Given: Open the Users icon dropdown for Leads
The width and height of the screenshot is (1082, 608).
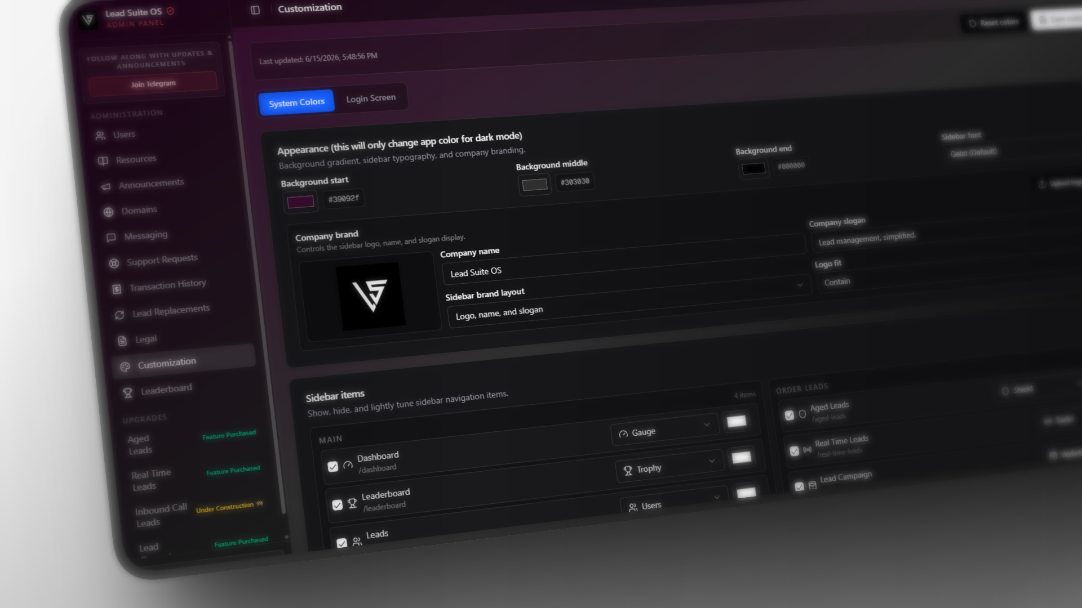Looking at the screenshot, I should point(674,501).
